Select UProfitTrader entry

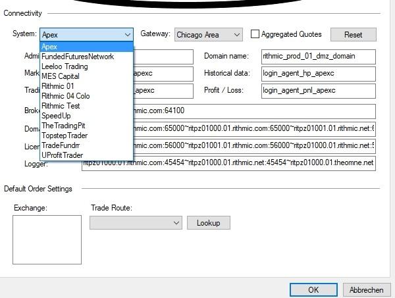click(86, 155)
